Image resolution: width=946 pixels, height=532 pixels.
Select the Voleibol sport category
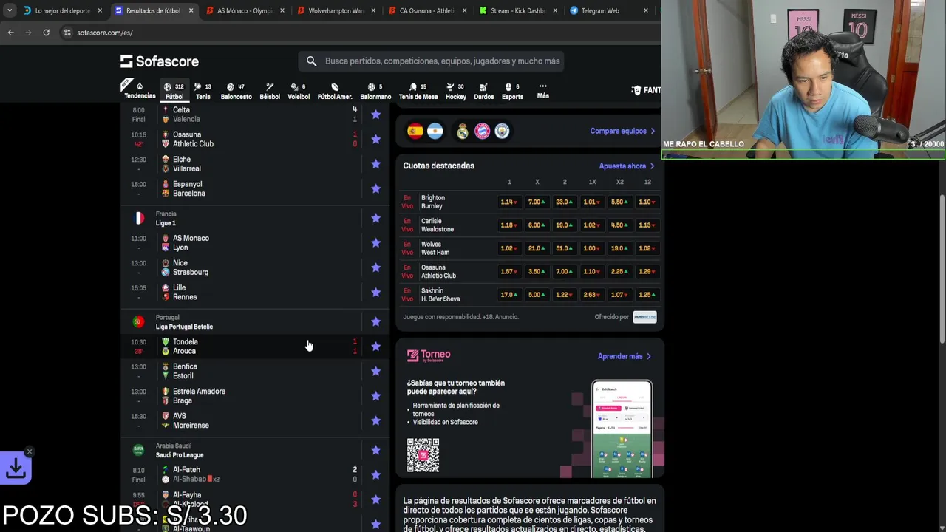pyautogui.click(x=299, y=91)
